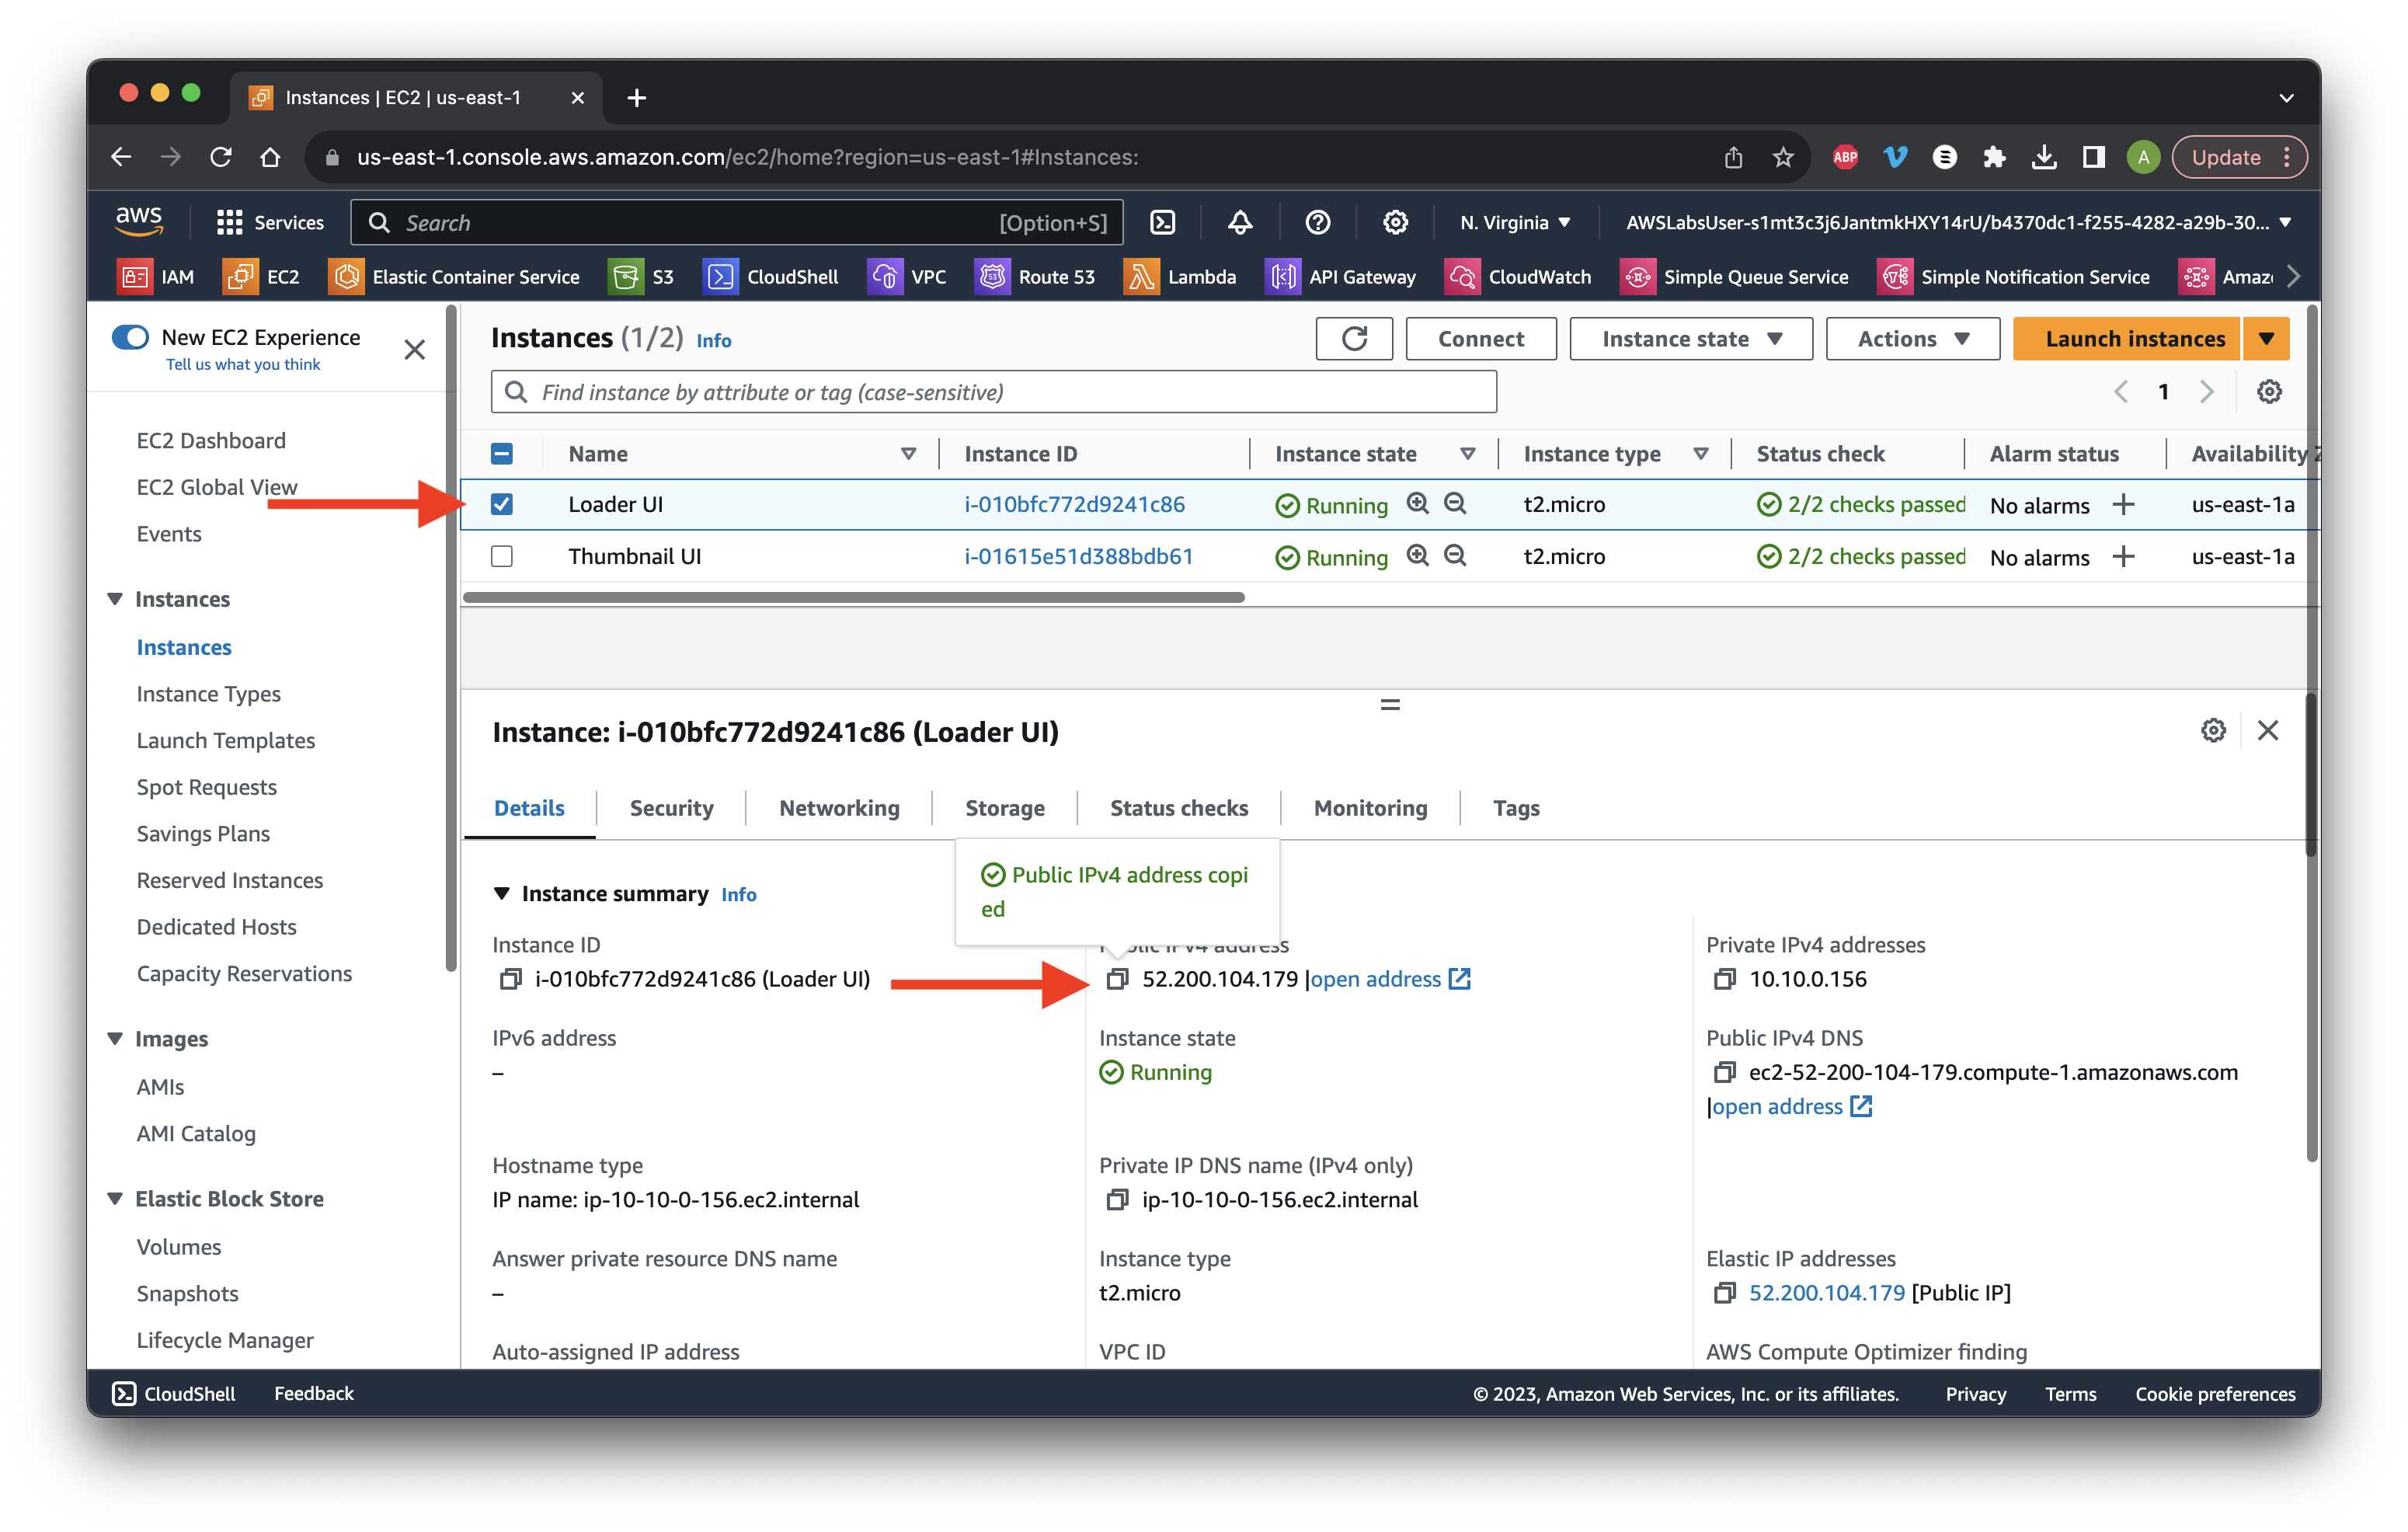The width and height of the screenshot is (2408, 1532).
Task: Check the Thumbnail UI instance checkbox
Action: 502,556
